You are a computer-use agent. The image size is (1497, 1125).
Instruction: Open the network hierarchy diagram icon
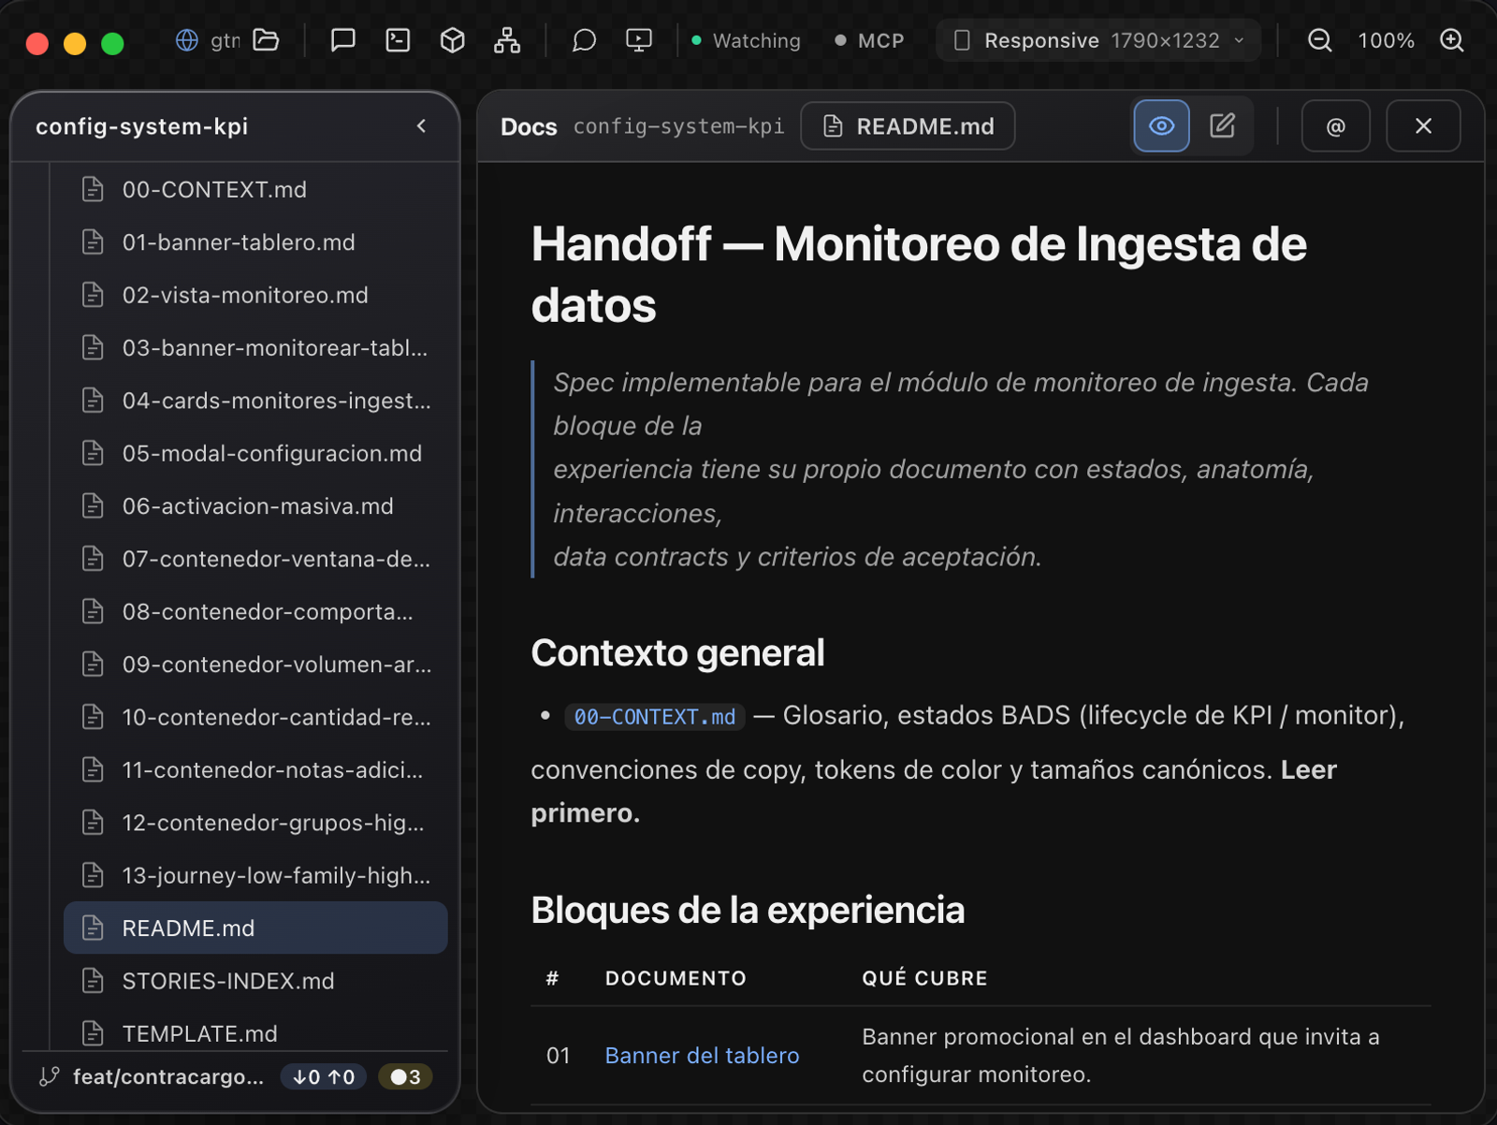(507, 40)
